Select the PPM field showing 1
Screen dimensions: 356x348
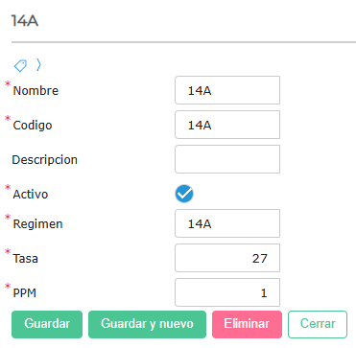coord(227,292)
